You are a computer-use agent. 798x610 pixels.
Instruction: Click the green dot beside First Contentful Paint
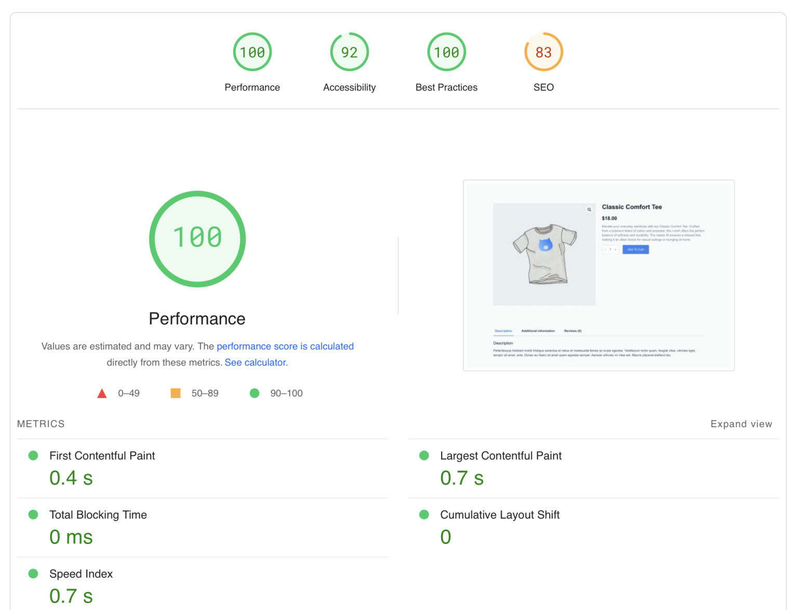[x=33, y=455]
